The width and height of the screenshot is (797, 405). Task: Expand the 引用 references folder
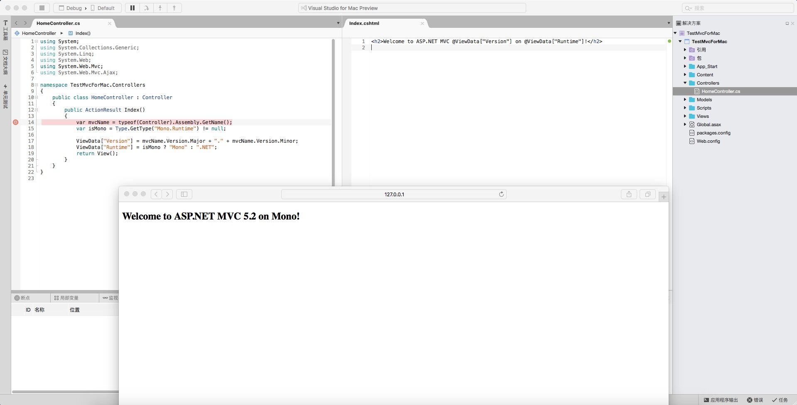[685, 50]
